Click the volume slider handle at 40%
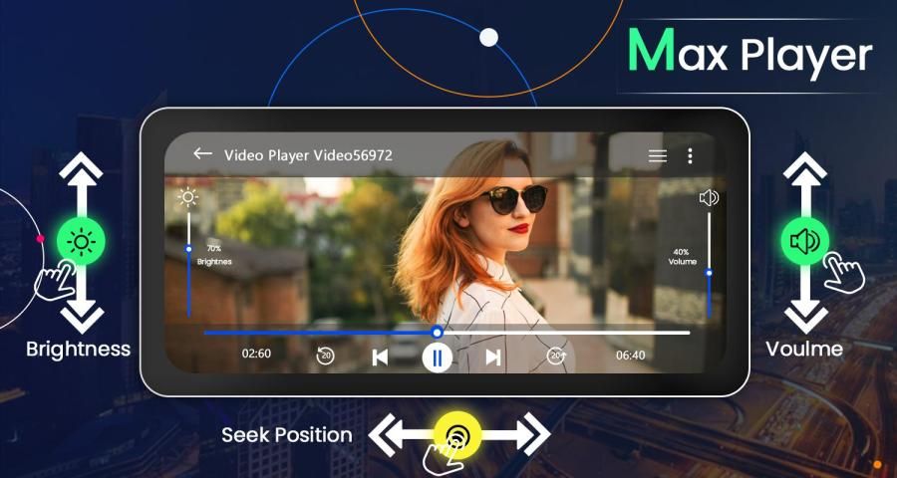Viewport: 897px width, 478px height. pyautogui.click(x=709, y=272)
